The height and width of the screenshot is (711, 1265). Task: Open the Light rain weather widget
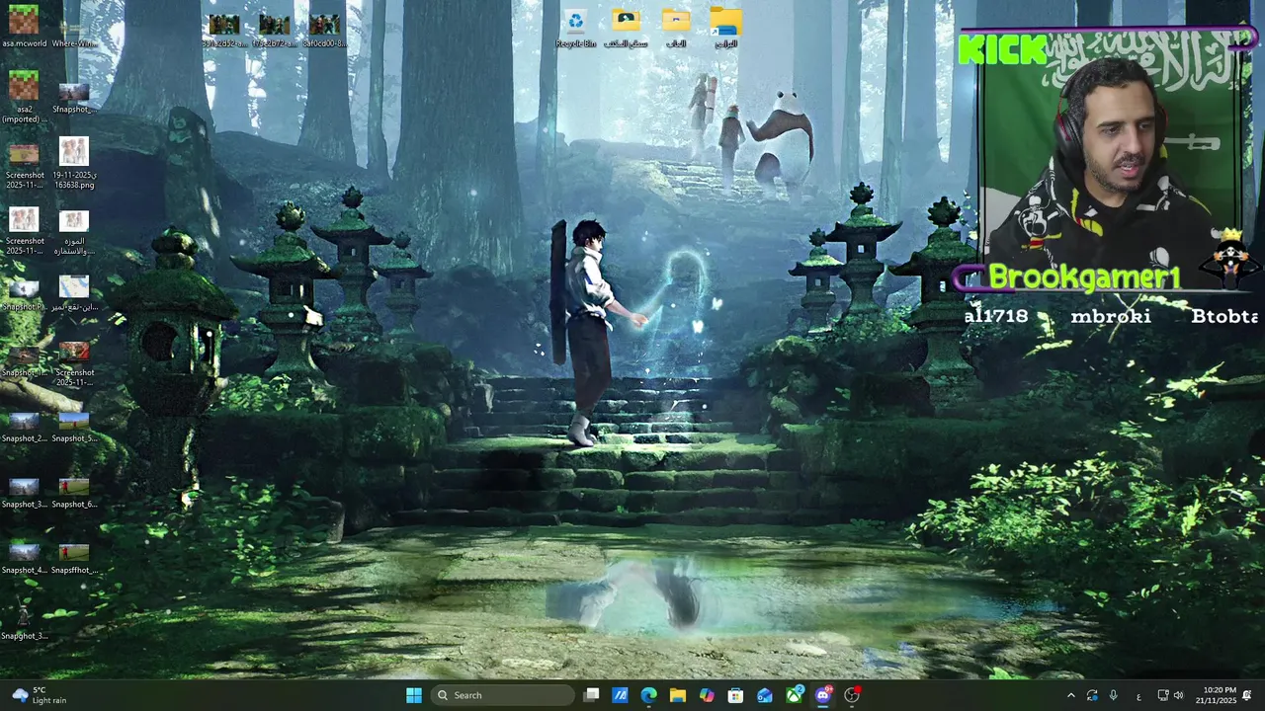tap(38, 695)
